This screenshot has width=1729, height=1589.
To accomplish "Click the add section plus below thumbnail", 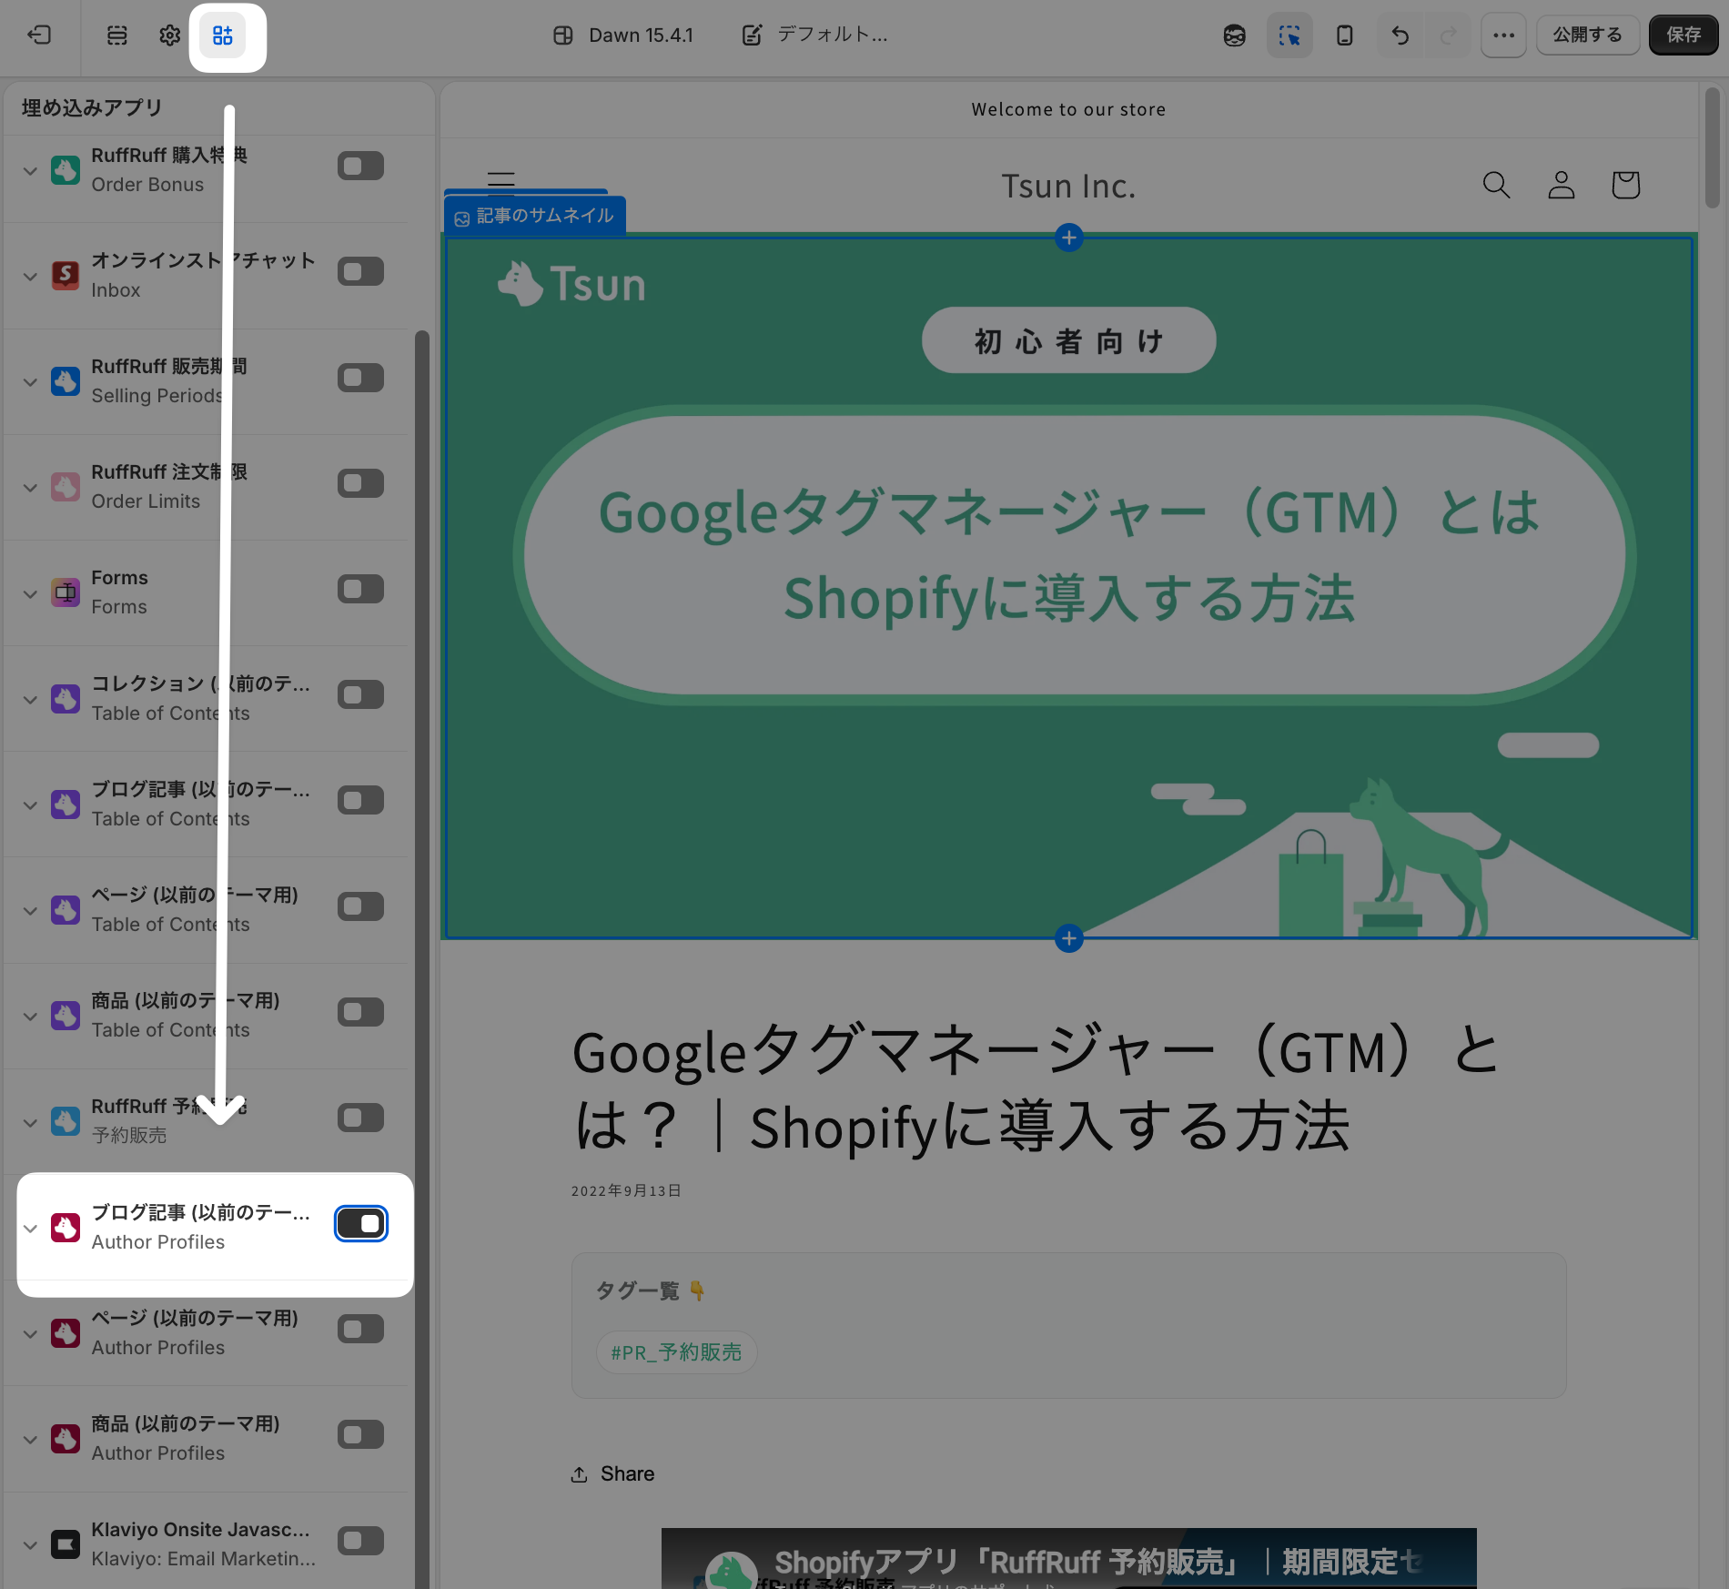I will 1069,938.
